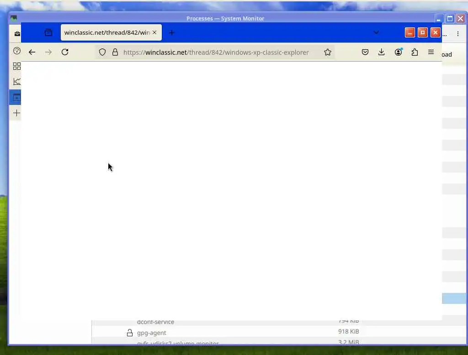The image size is (468, 355).
Task: Open the browser extensions panel
Action: click(415, 52)
